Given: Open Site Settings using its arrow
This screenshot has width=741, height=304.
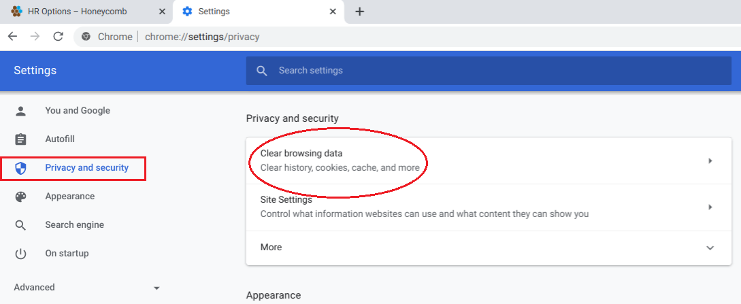Looking at the screenshot, I should coord(710,207).
